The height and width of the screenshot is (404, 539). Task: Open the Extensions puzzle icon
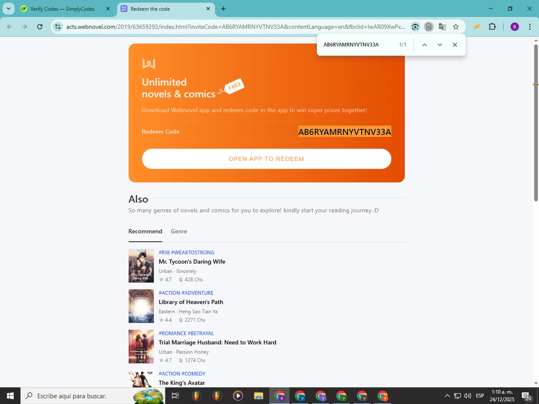tap(492, 27)
